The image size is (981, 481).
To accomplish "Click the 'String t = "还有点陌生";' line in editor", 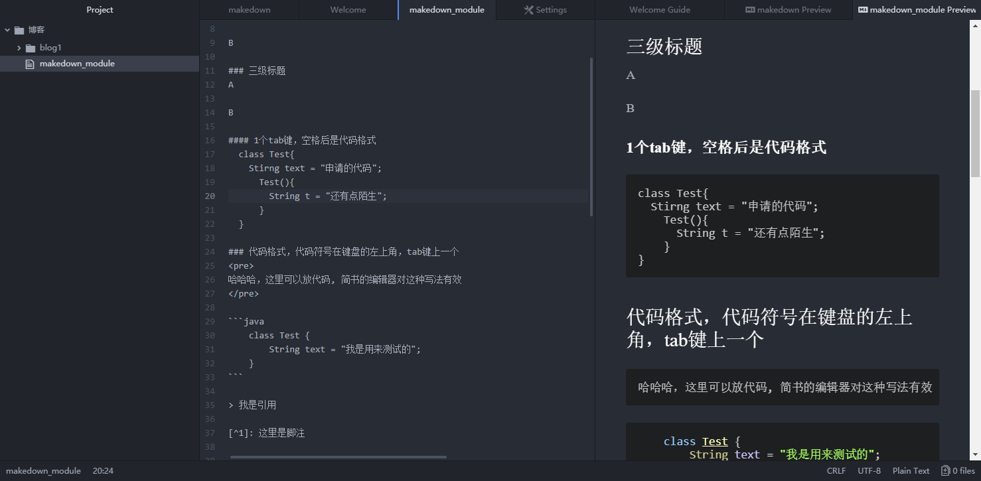I will click(x=328, y=196).
